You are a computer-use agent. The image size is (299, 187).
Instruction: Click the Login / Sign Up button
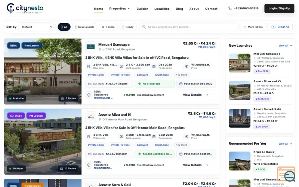pos(279,8)
